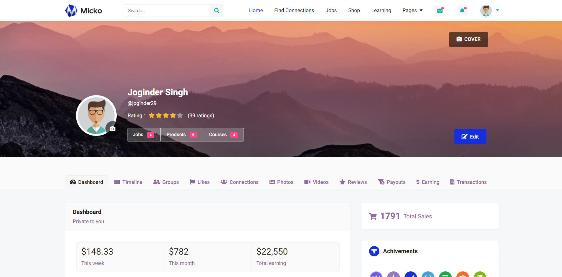This screenshot has height=277, width=562.
Task: Click the shopping cart Total Sales icon
Action: (x=373, y=216)
